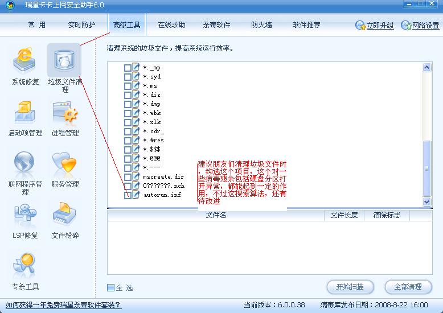This screenshot has width=443, height=313.
Task: Open the 网络设置 link
Action: pos(425,26)
